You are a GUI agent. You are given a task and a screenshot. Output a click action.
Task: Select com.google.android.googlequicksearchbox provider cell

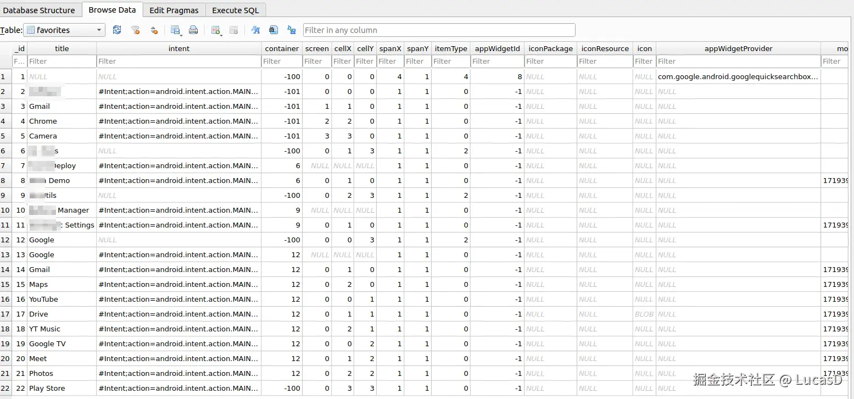739,76
